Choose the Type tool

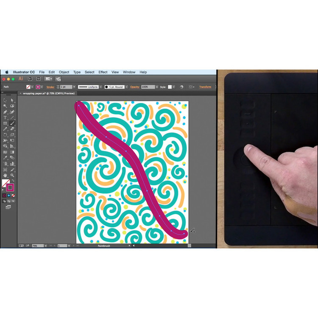point(5,117)
